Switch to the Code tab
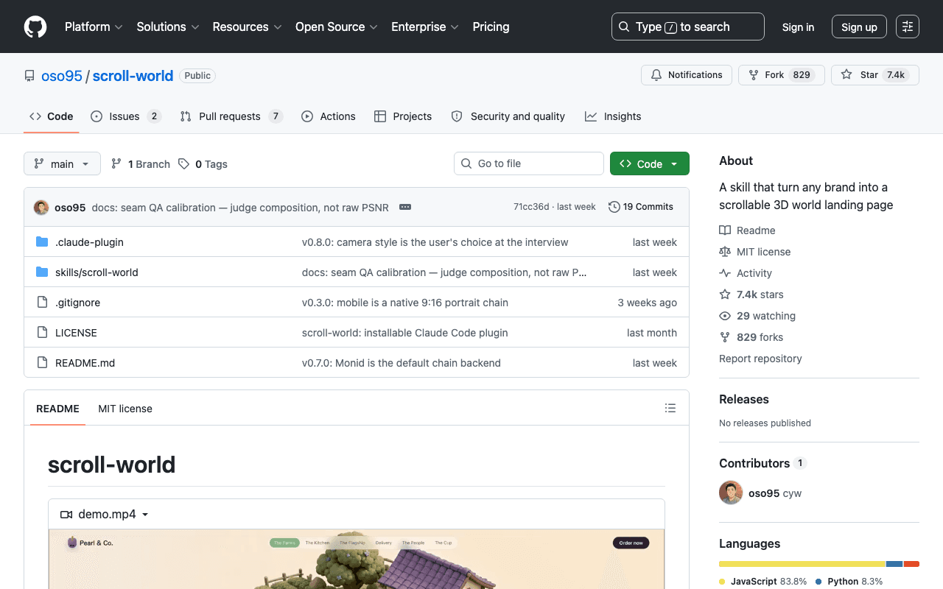 [52, 116]
